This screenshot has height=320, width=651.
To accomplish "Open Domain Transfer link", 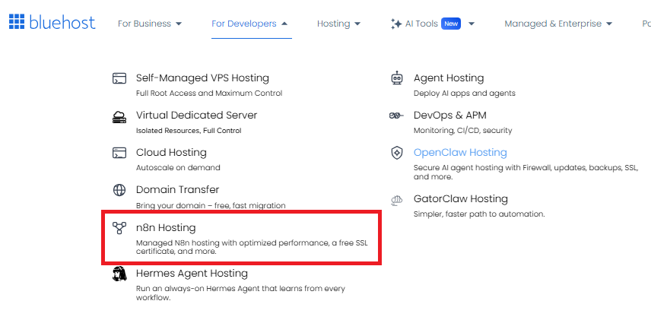I will (x=178, y=190).
